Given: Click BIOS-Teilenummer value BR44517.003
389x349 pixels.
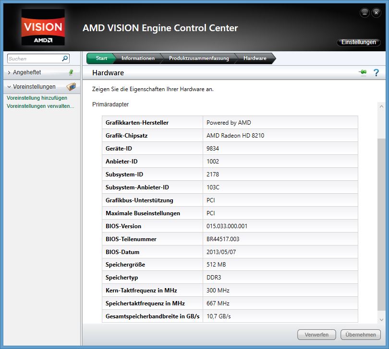Looking at the screenshot, I should coord(223,239).
